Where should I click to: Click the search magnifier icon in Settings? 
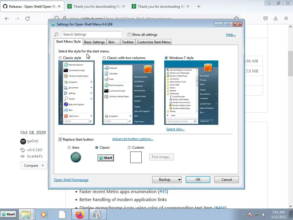pos(56,35)
